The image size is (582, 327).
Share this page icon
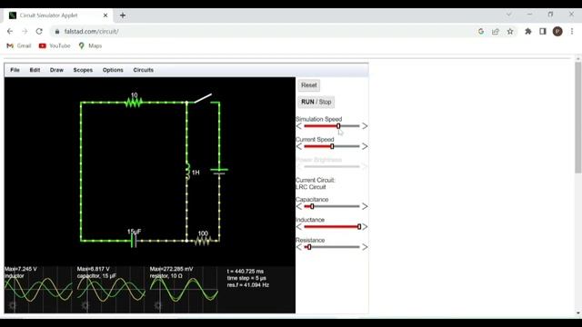[496, 32]
